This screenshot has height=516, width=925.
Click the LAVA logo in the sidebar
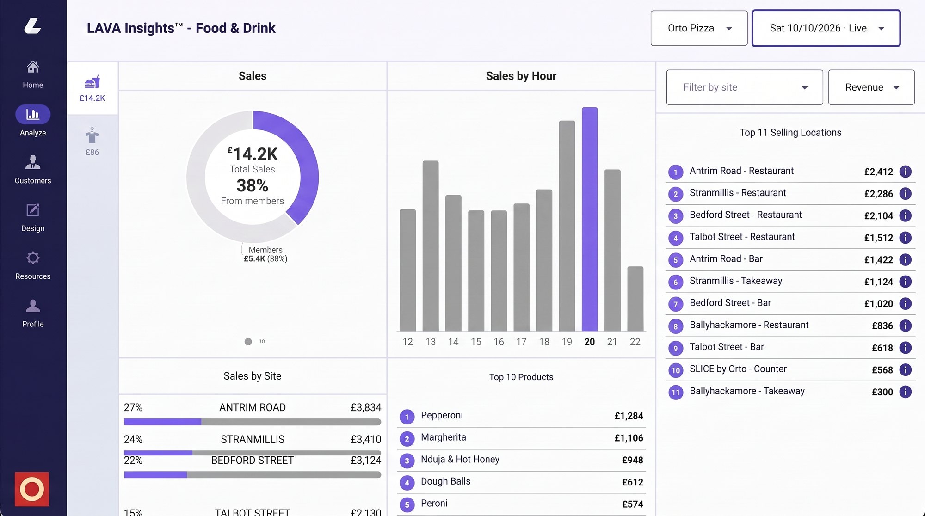pos(32,26)
